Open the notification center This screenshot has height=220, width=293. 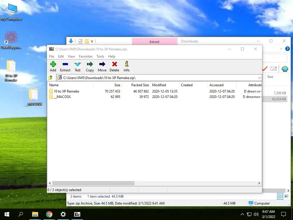284,214
